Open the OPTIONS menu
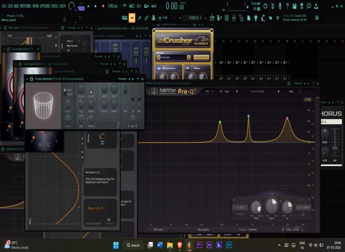The width and height of the screenshot is (345, 252). point(45,6)
